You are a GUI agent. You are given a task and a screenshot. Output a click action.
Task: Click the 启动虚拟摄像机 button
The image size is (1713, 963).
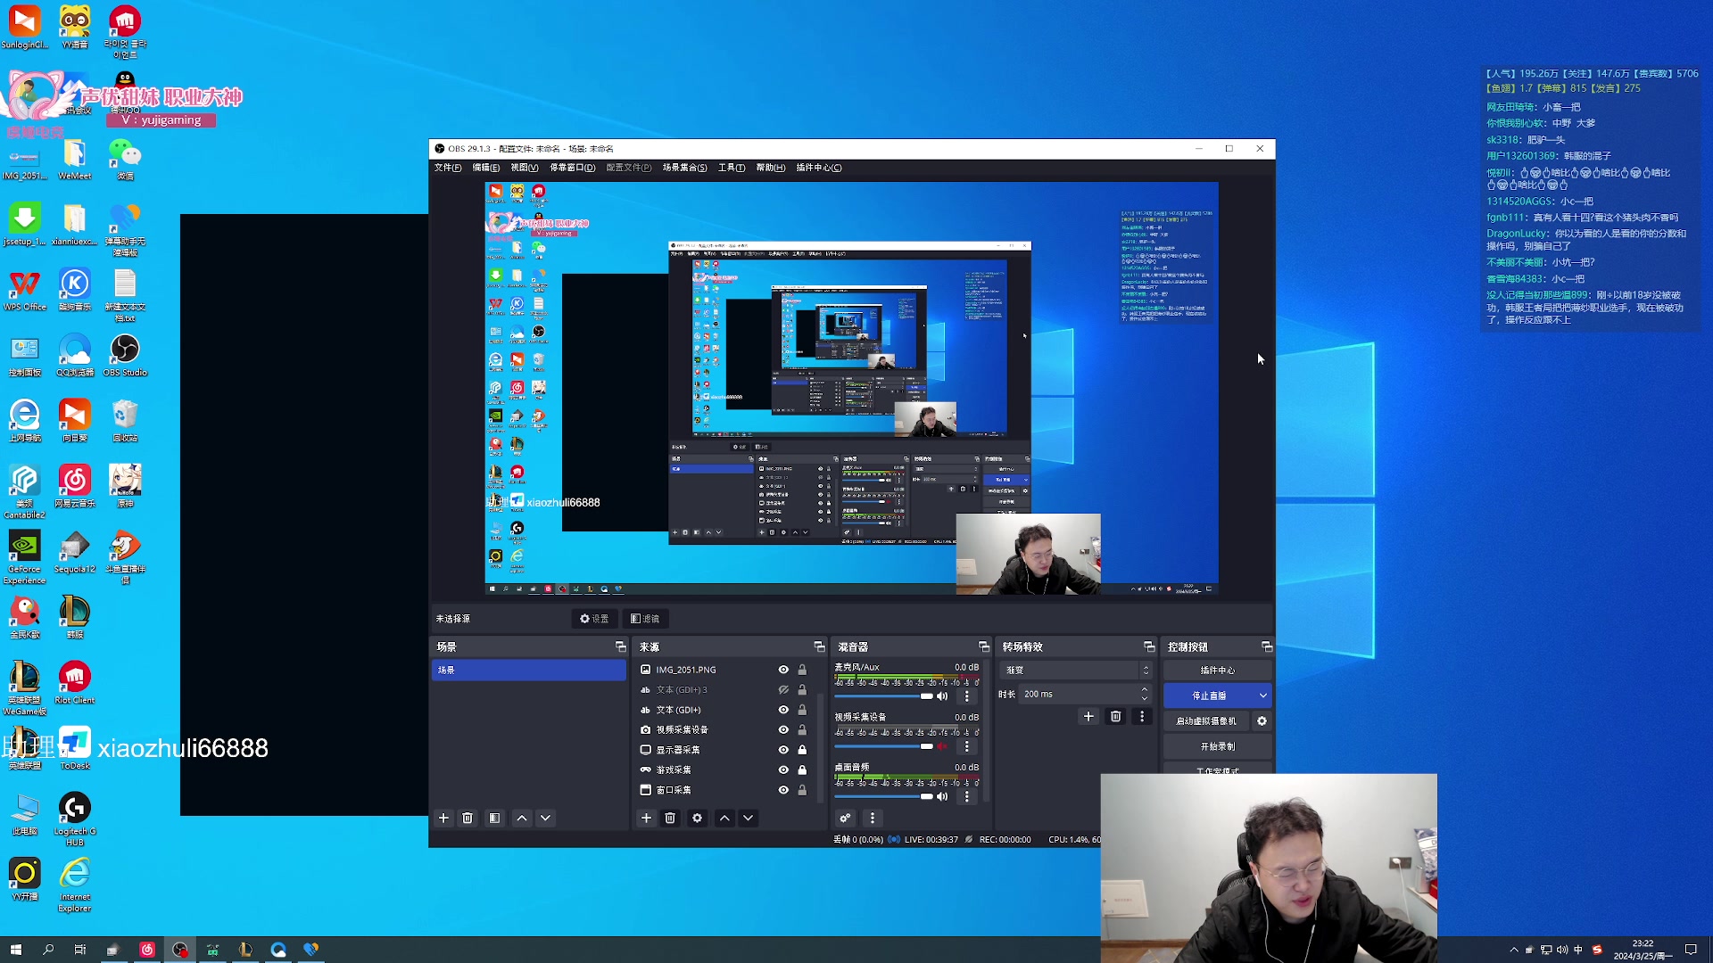[x=1206, y=720]
